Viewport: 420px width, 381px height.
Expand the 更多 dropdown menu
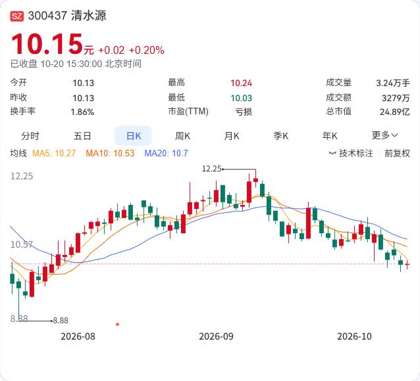click(x=384, y=135)
